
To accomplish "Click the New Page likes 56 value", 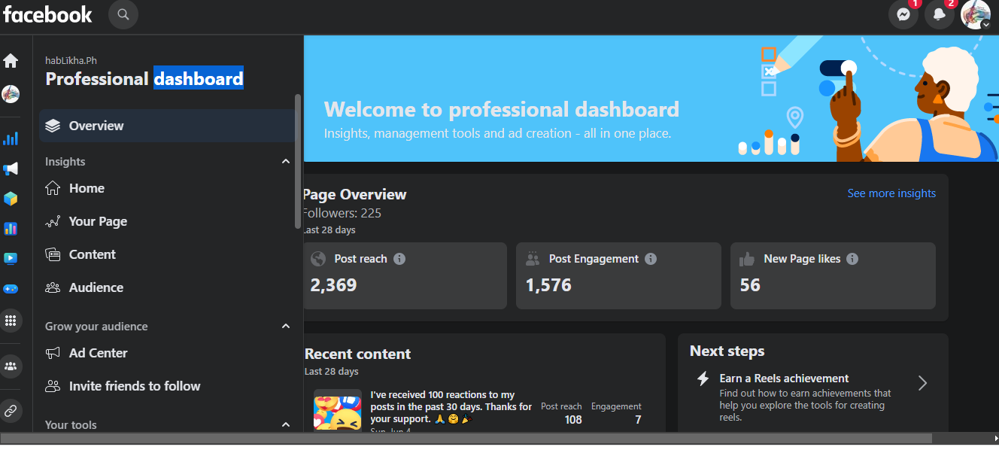I will [750, 285].
